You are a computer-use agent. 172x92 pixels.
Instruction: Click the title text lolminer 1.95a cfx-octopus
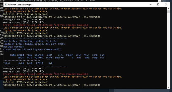pos(20,4)
